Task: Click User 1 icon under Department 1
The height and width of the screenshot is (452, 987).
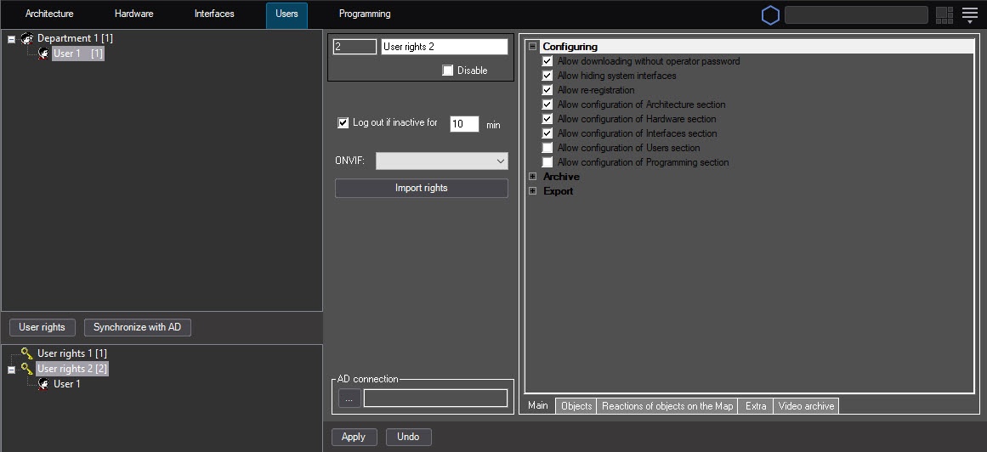Action: pyautogui.click(x=43, y=54)
